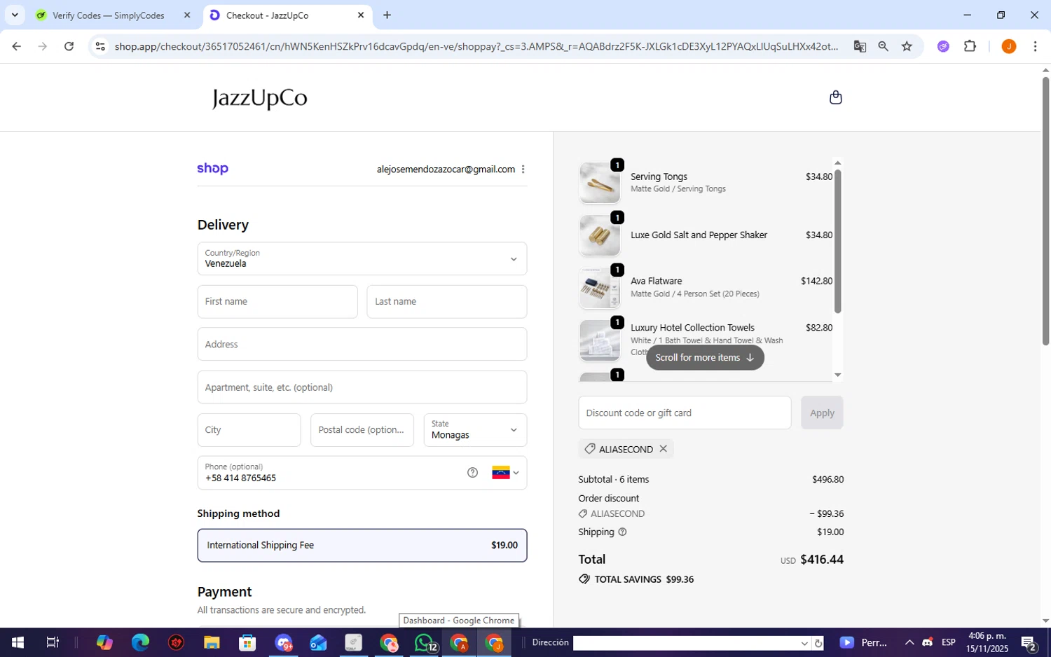Click the translate page icon
The width and height of the screenshot is (1051, 657).
tap(860, 46)
